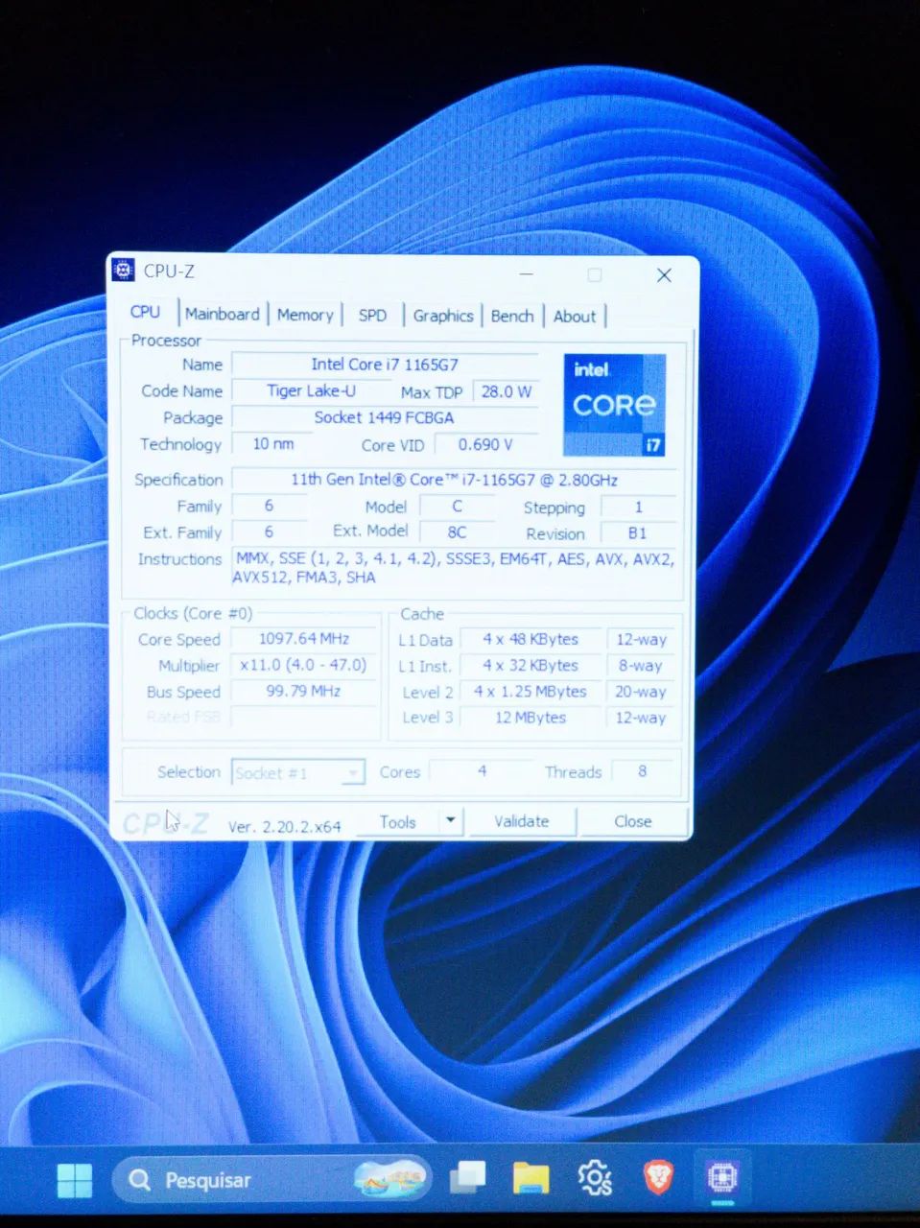Viewport: 920px width, 1228px height.
Task: Click the Technology value 10 nm
Action: 273,443
